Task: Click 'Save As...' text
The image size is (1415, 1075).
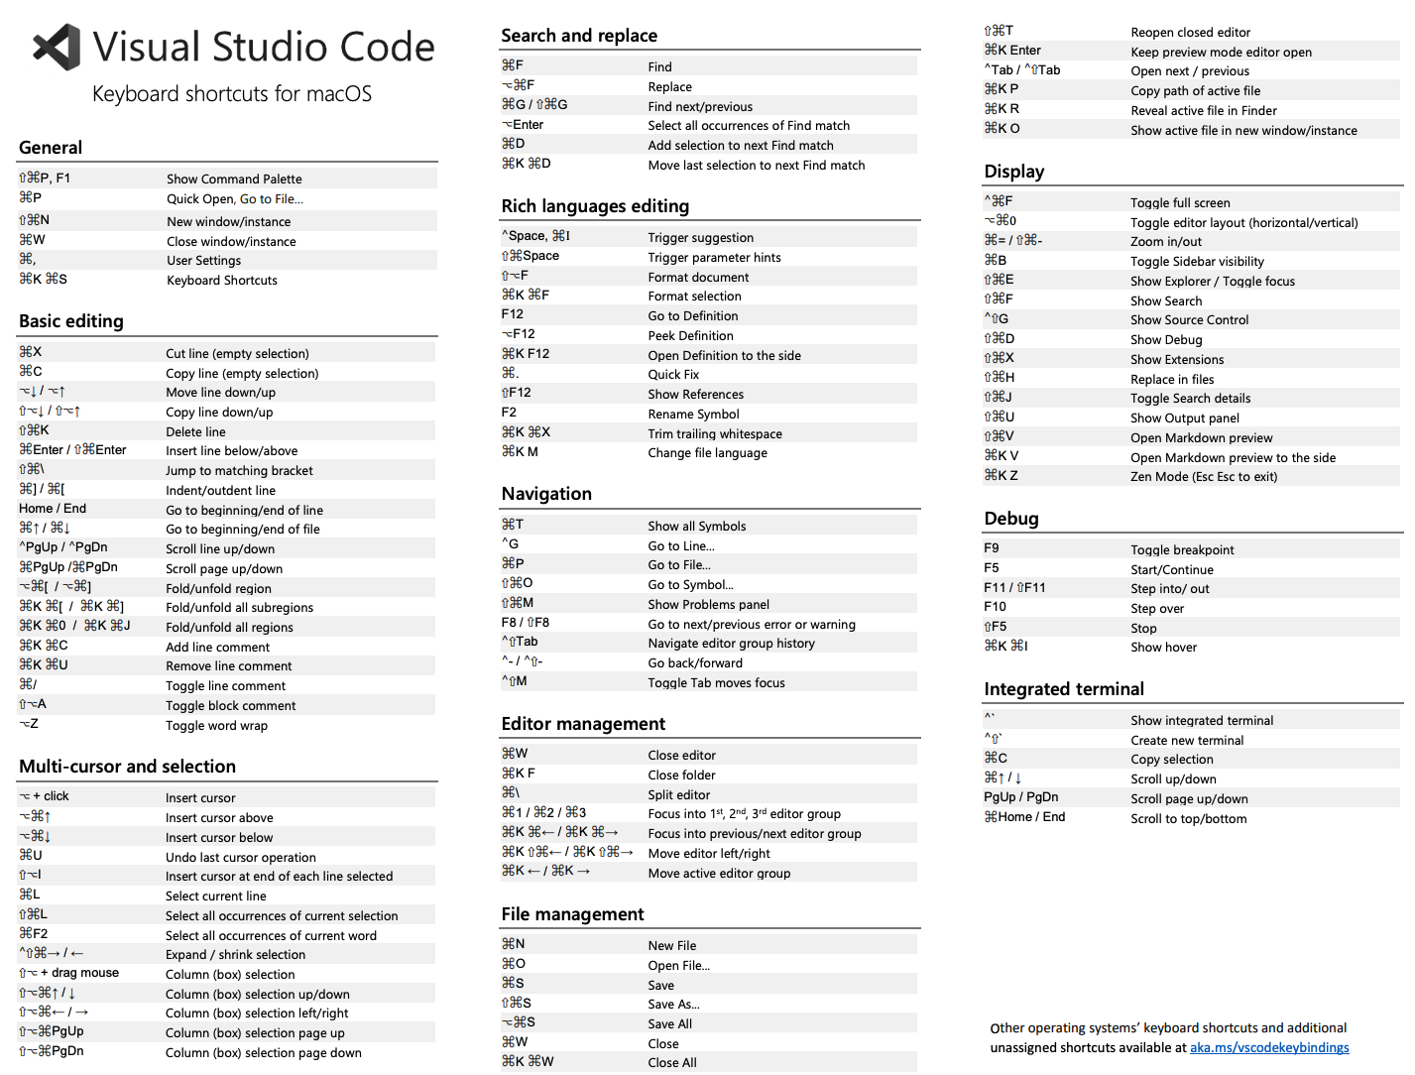Action: (x=674, y=1005)
